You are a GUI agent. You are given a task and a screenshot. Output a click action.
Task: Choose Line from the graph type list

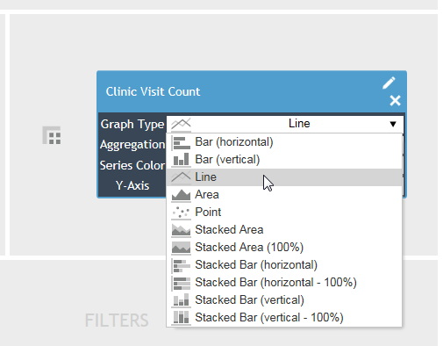(284, 177)
